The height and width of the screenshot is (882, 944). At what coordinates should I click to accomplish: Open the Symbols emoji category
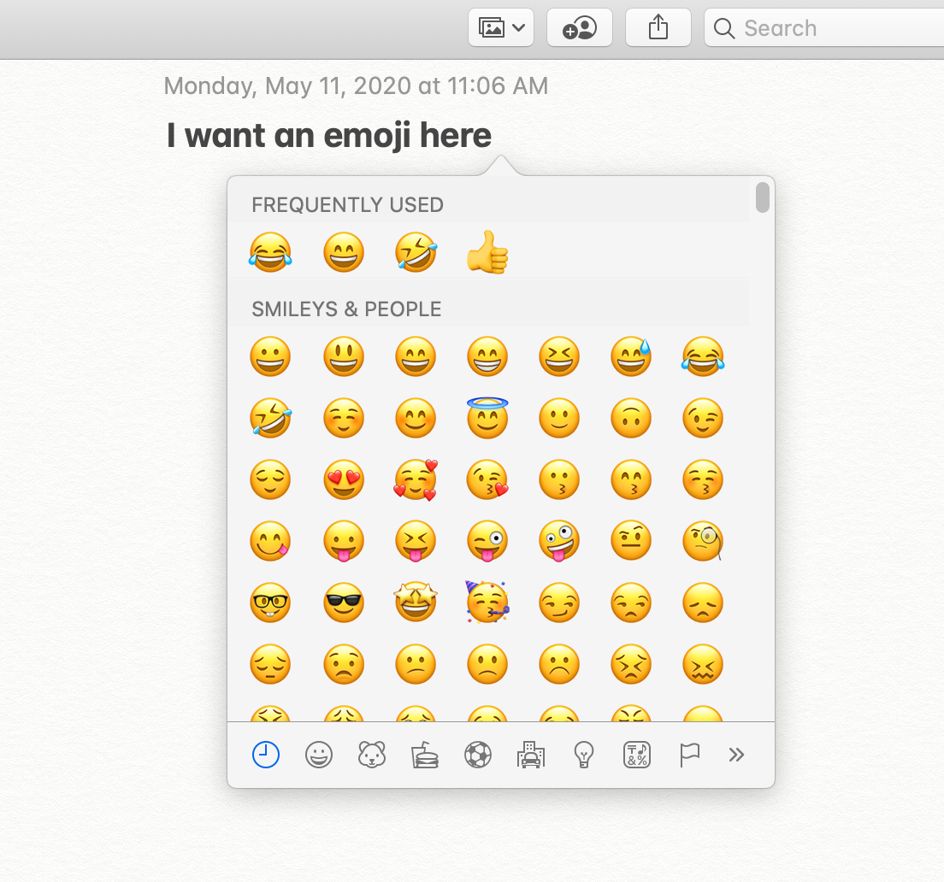[637, 755]
